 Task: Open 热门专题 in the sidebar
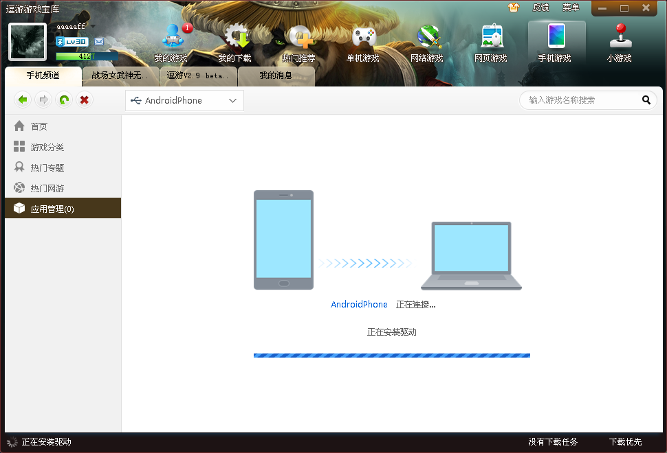click(x=63, y=167)
